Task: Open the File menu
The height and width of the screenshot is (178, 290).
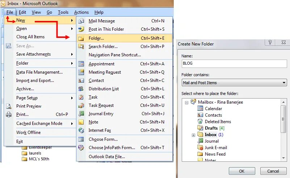Action: click(x=10, y=12)
